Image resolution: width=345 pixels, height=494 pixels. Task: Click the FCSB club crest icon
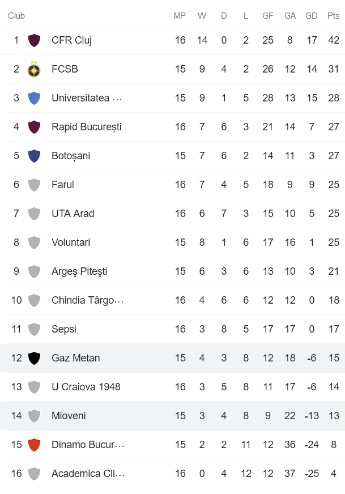coord(35,69)
